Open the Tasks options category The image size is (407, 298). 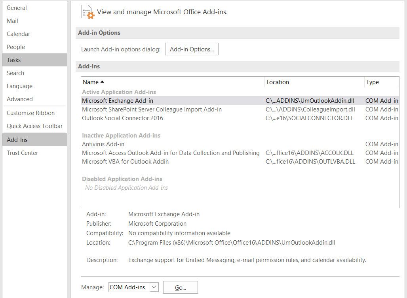point(14,60)
